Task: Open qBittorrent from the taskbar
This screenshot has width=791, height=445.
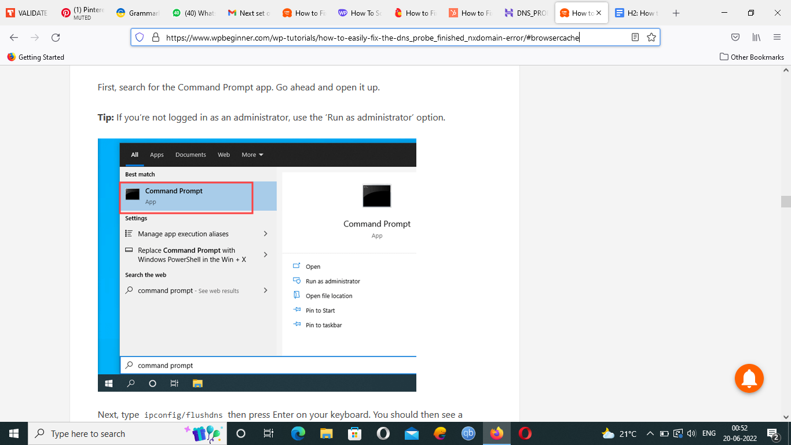Action: [468, 433]
